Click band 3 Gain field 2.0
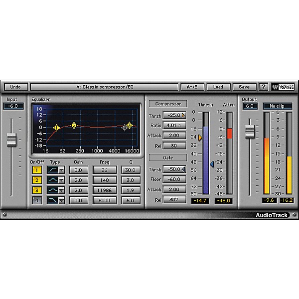The height and width of the screenshot is (299, 299). 79,190
